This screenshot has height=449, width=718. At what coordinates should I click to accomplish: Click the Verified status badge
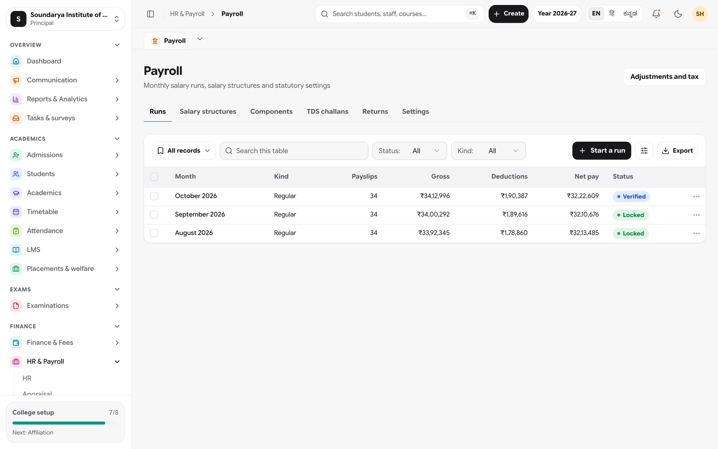[631, 196]
